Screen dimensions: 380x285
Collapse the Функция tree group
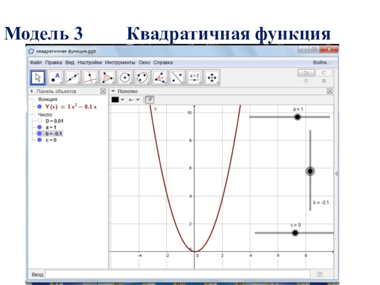click(x=32, y=99)
